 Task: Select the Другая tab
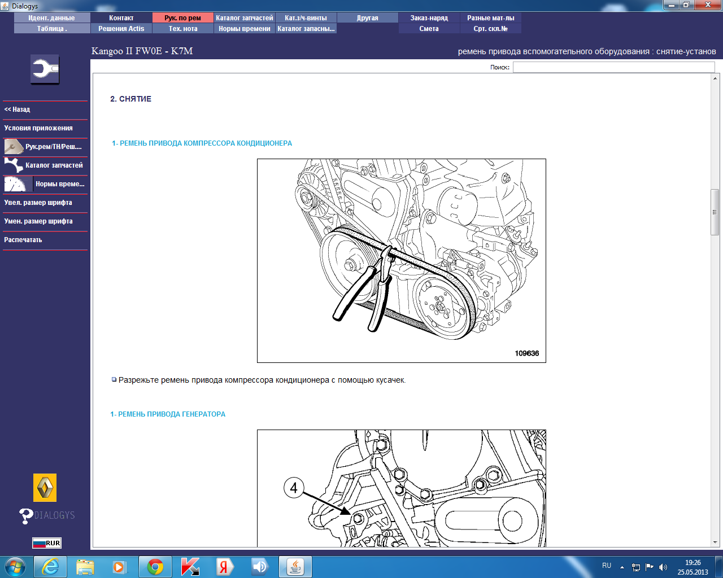coord(368,18)
